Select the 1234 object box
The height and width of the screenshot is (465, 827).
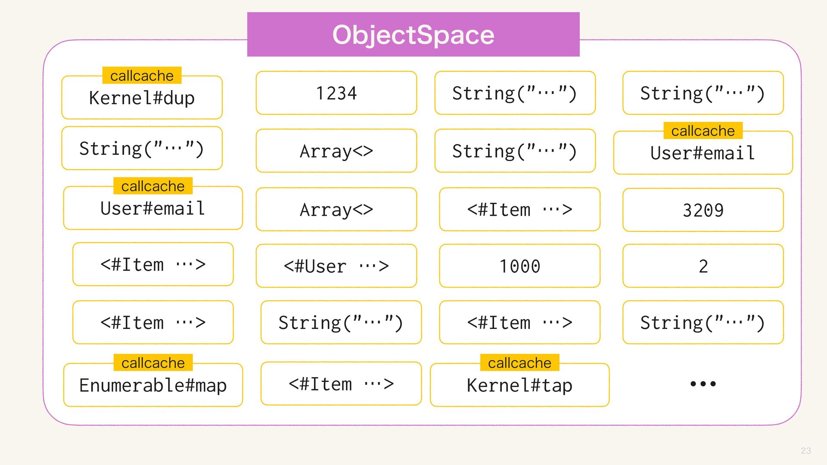click(x=336, y=93)
